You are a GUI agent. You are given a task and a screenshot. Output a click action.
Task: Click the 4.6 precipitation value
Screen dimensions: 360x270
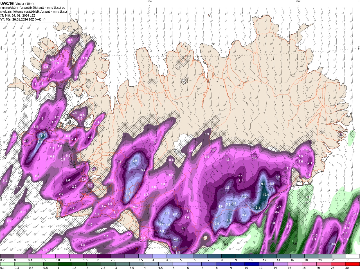pyautogui.click(x=220, y=207)
